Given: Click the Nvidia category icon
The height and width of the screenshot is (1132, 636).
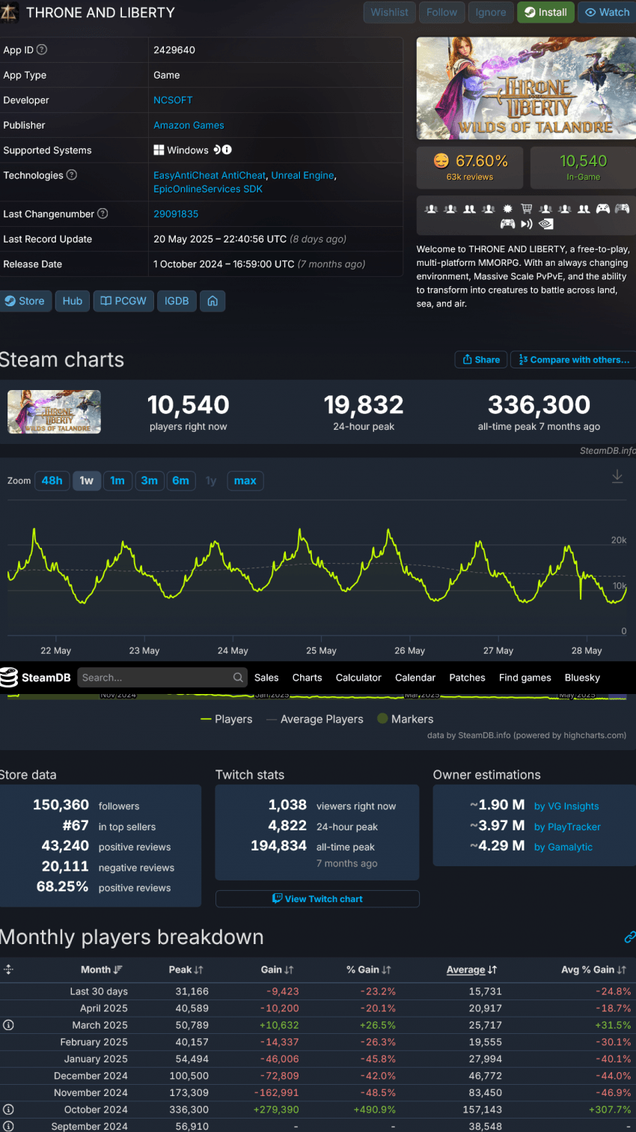Looking at the screenshot, I should (x=546, y=223).
